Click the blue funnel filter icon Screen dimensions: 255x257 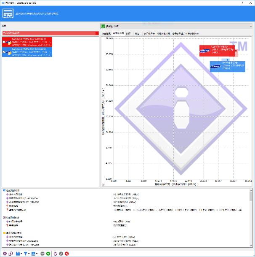tap(26, 254)
